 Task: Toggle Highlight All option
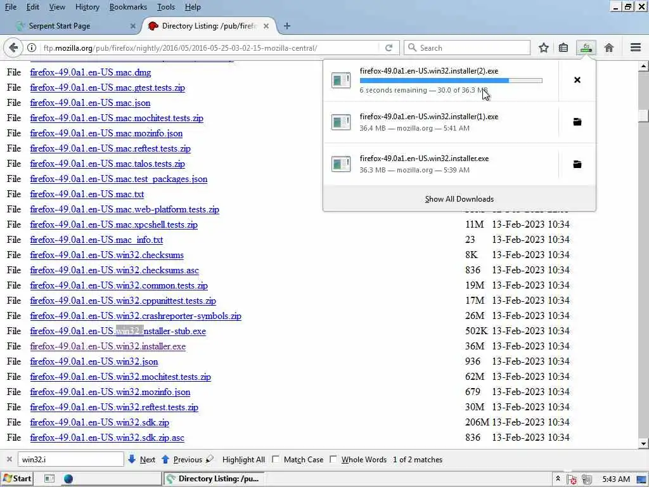coord(243,460)
